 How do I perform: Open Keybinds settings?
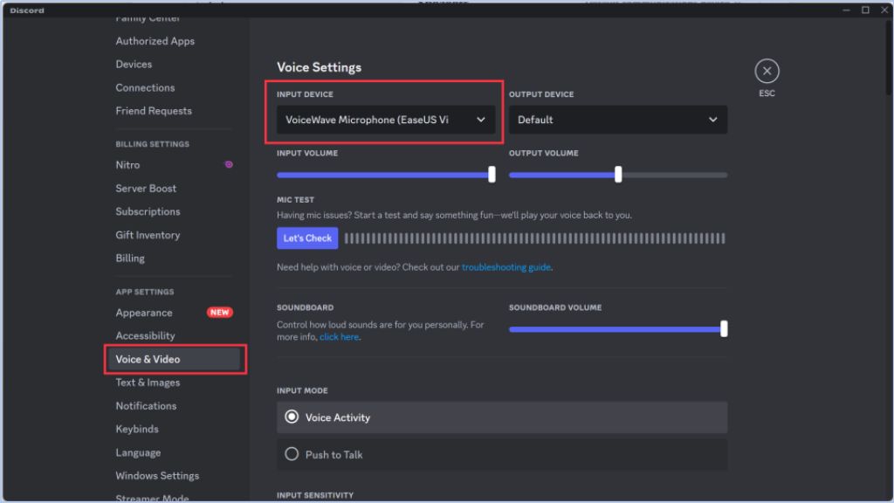pos(137,429)
